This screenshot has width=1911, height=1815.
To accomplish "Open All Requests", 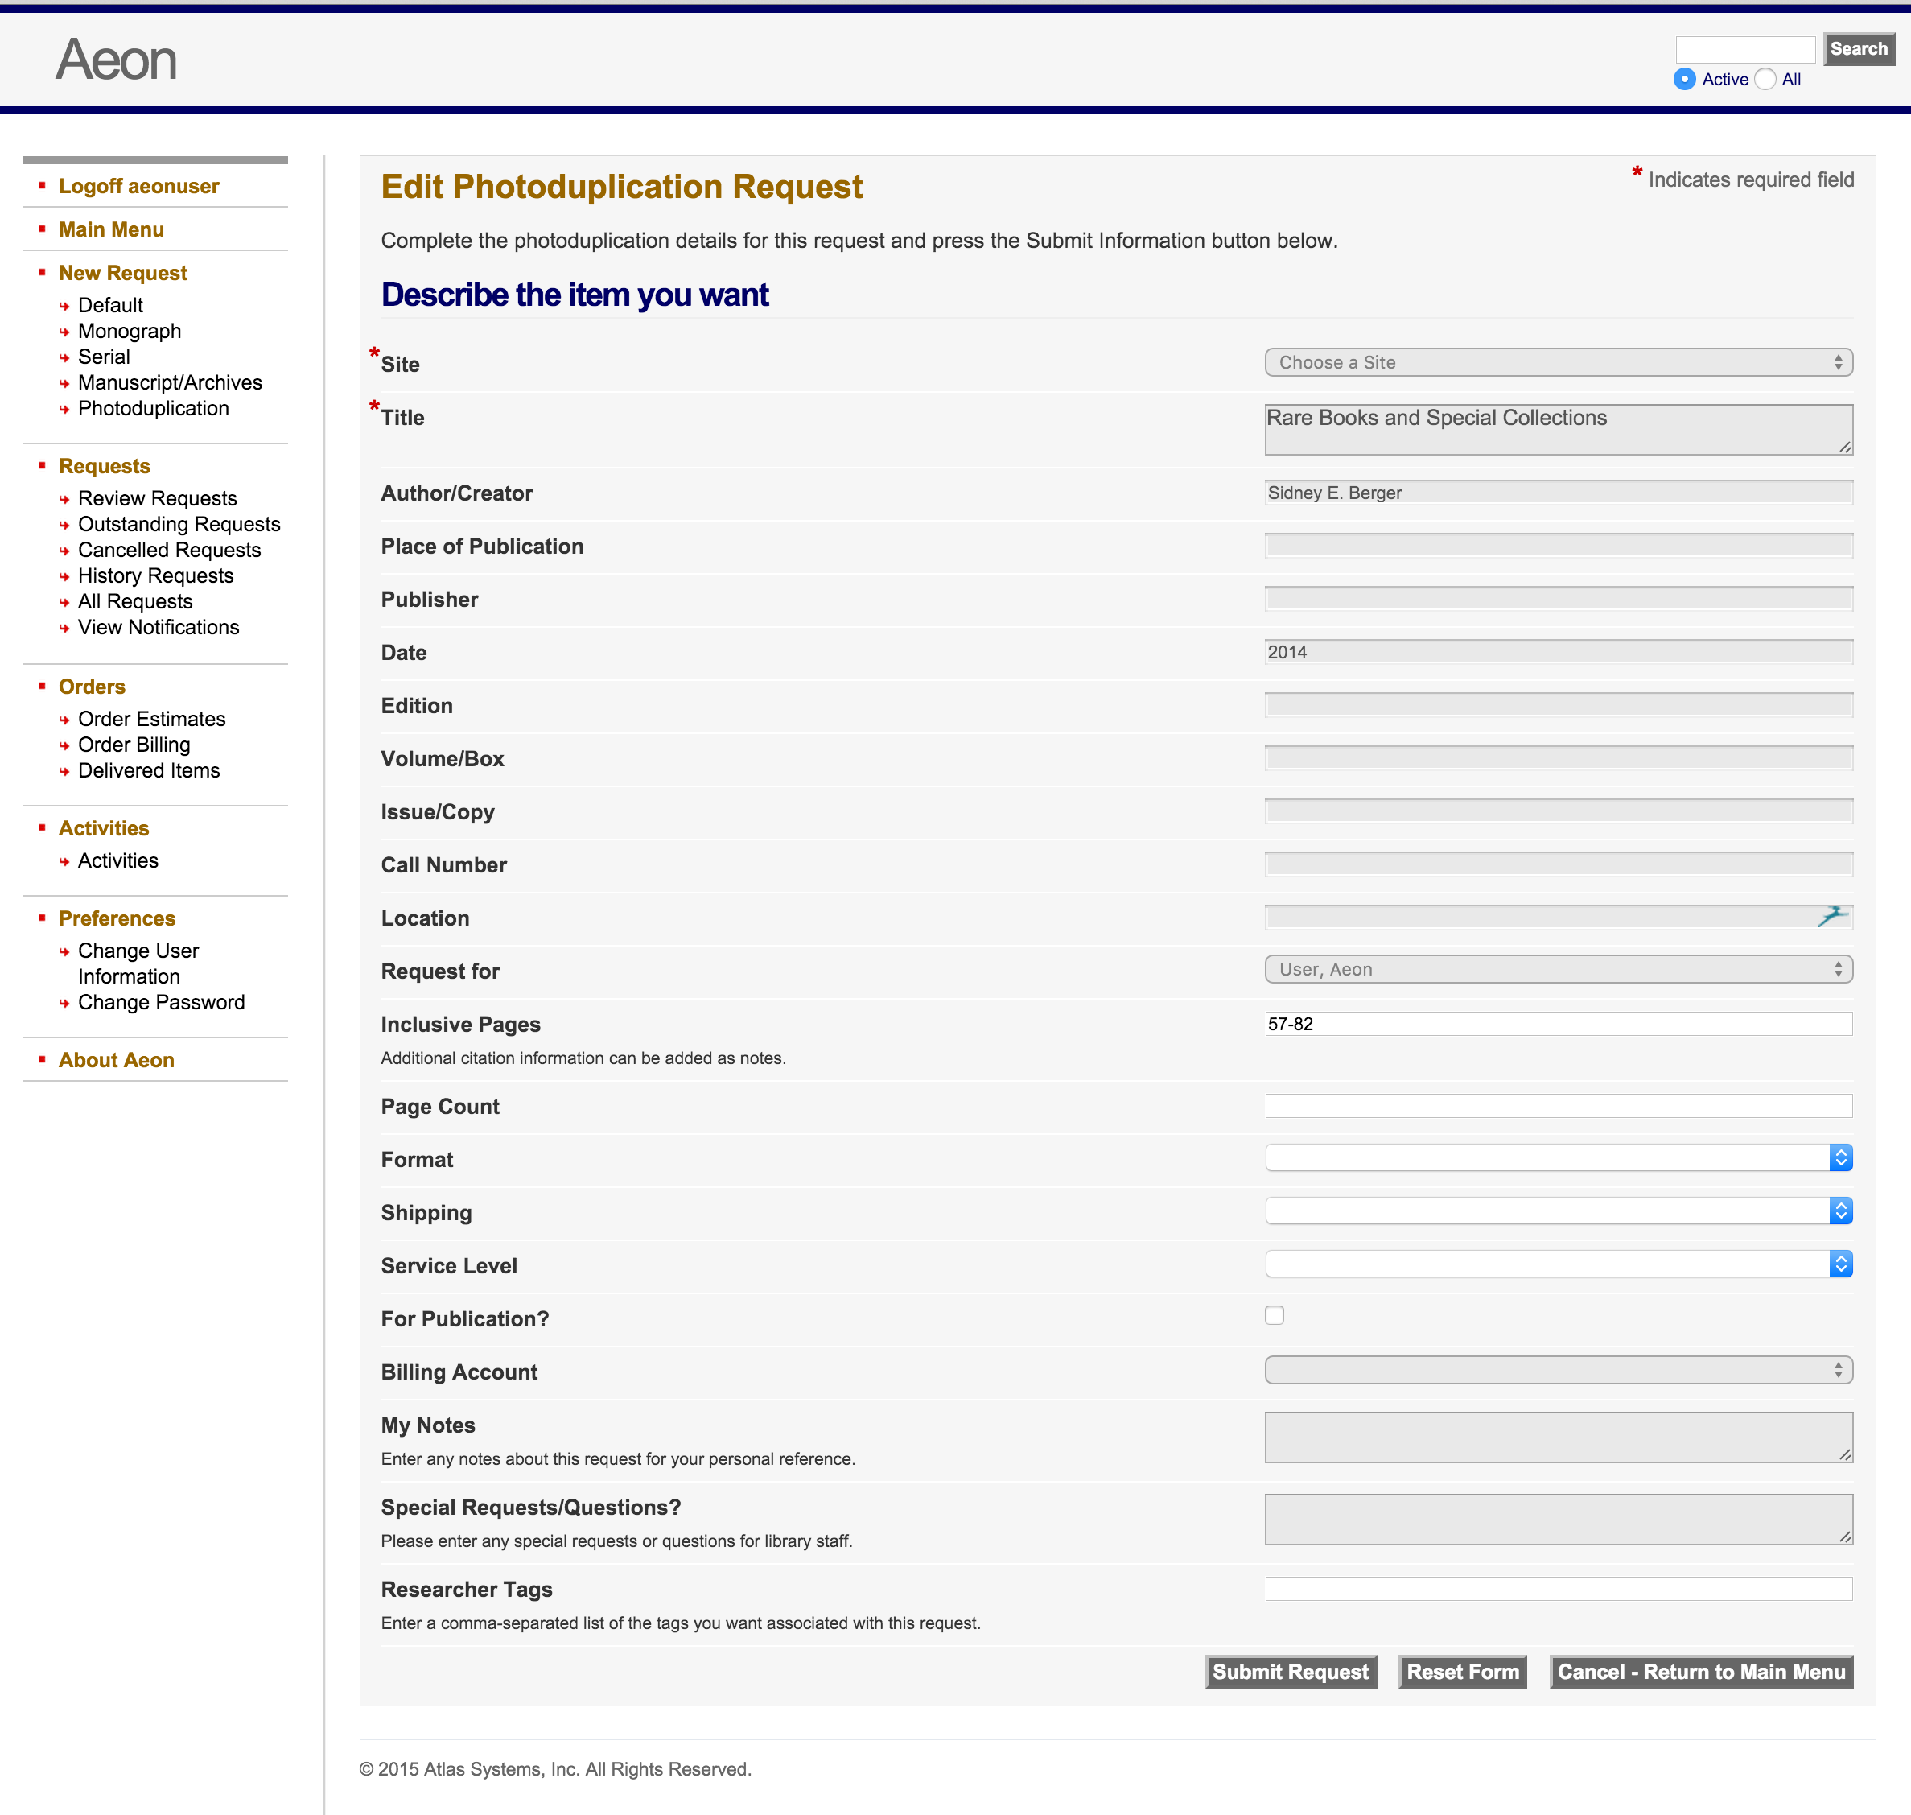I will [135, 602].
